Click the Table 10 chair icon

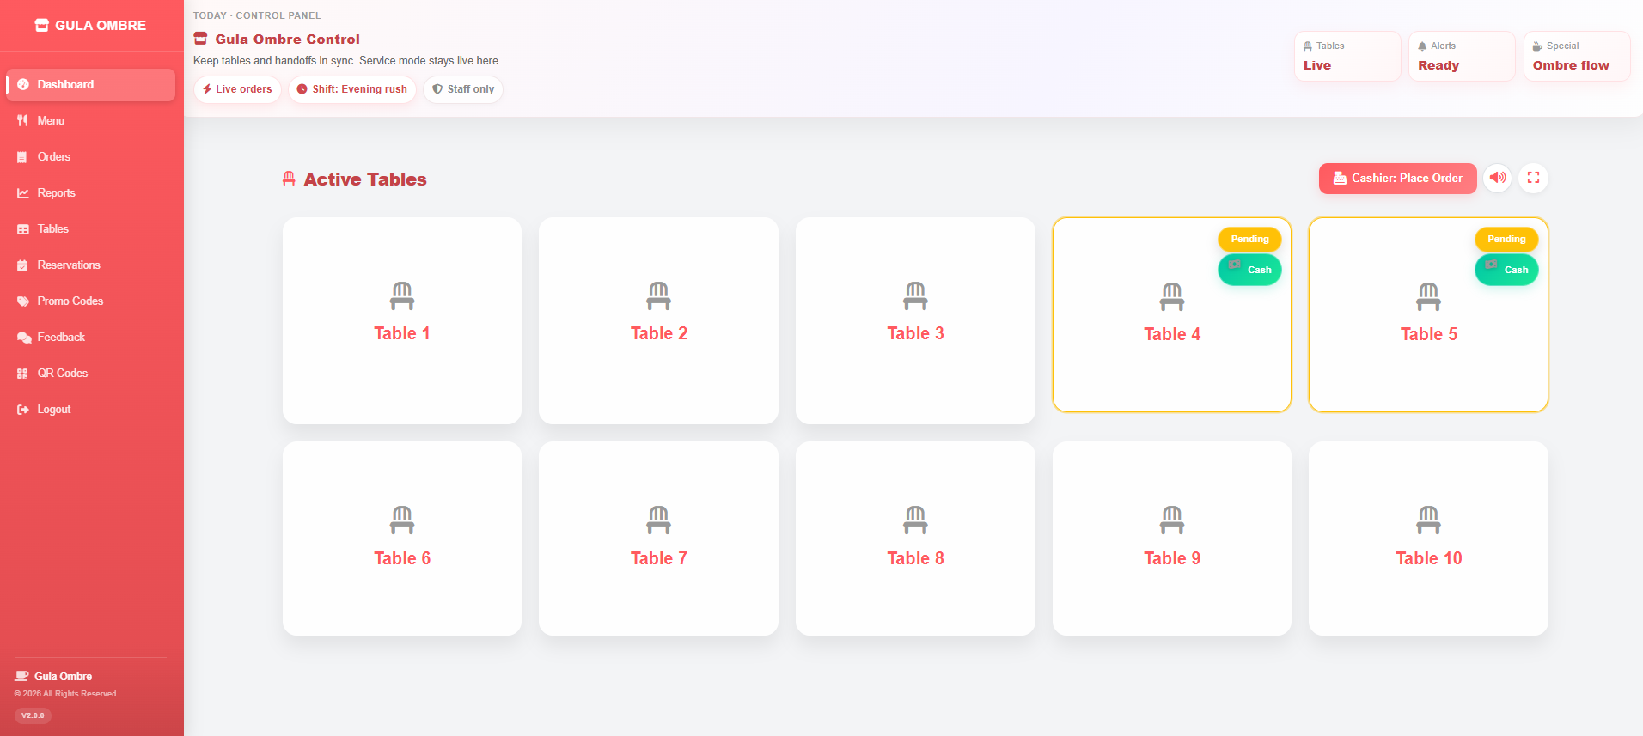1429,520
